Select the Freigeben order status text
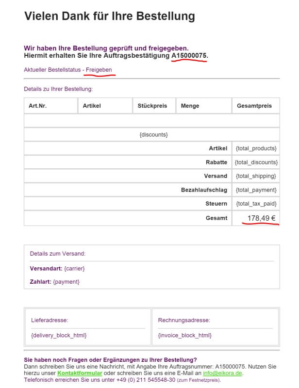This screenshot has width=299, height=388. pyautogui.click(x=99, y=70)
